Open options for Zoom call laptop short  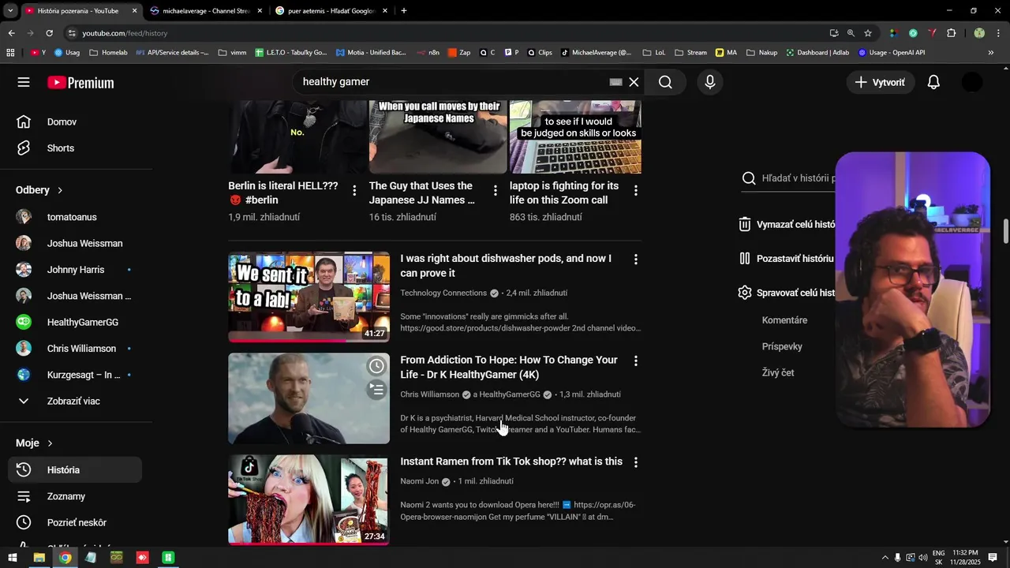click(636, 190)
